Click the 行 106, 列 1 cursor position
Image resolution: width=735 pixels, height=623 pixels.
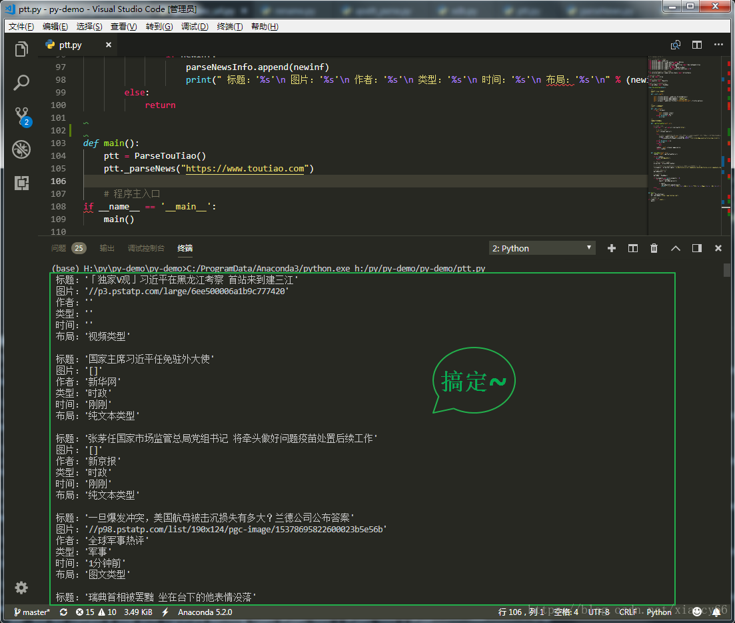521,612
